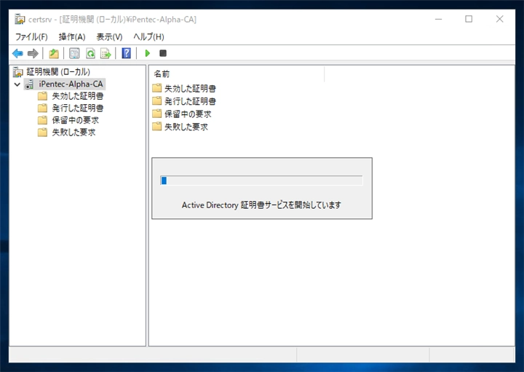Select 失効した証明書 text in right pane list
The width and height of the screenshot is (524, 372).
pos(190,89)
